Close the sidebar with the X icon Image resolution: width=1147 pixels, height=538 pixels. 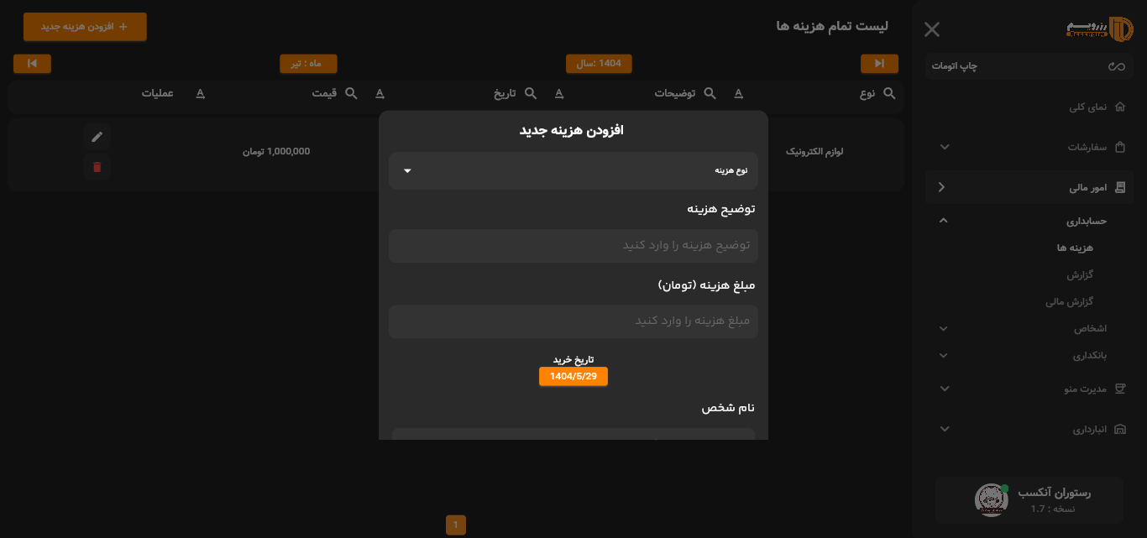(932, 29)
